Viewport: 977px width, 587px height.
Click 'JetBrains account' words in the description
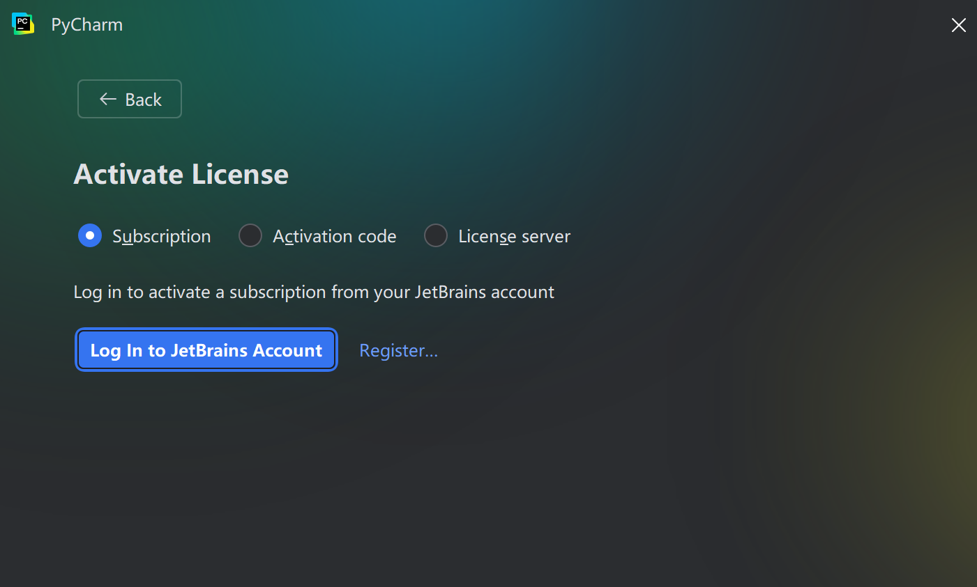[484, 292]
